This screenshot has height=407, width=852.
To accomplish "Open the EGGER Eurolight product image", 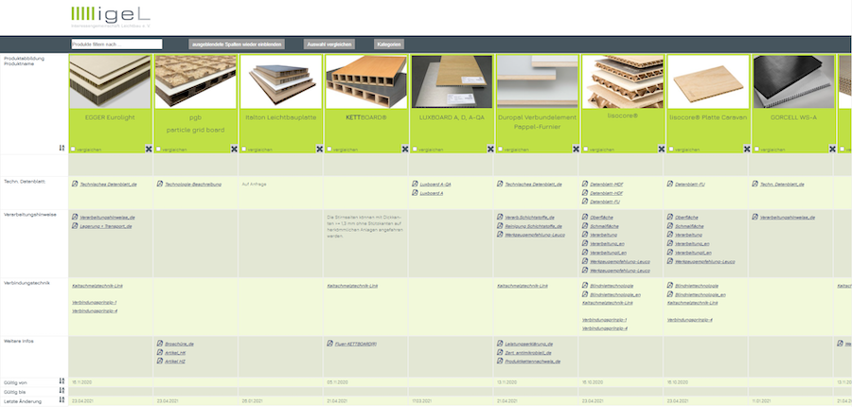I will pyautogui.click(x=111, y=81).
